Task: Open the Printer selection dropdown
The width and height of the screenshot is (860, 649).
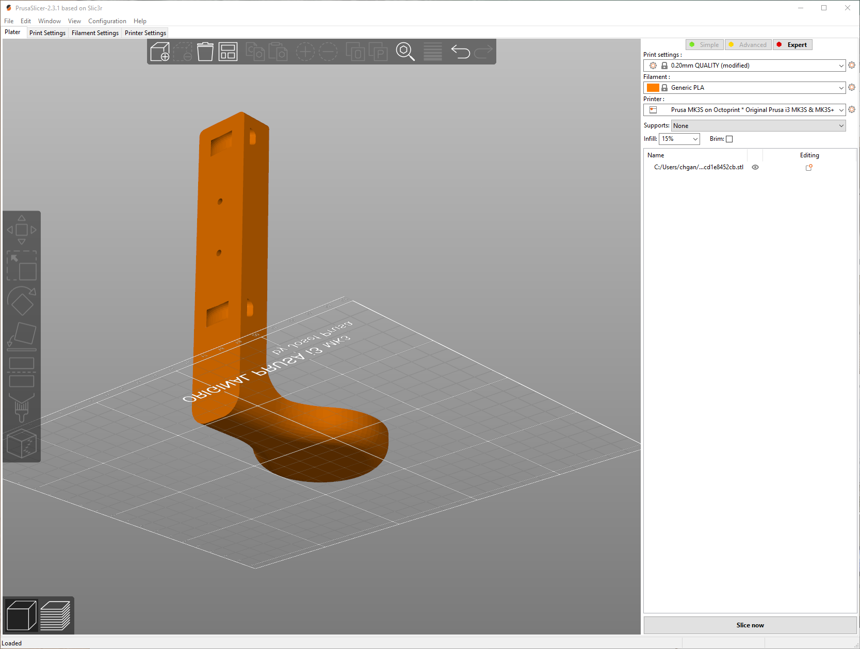Action: [x=842, y=109]
